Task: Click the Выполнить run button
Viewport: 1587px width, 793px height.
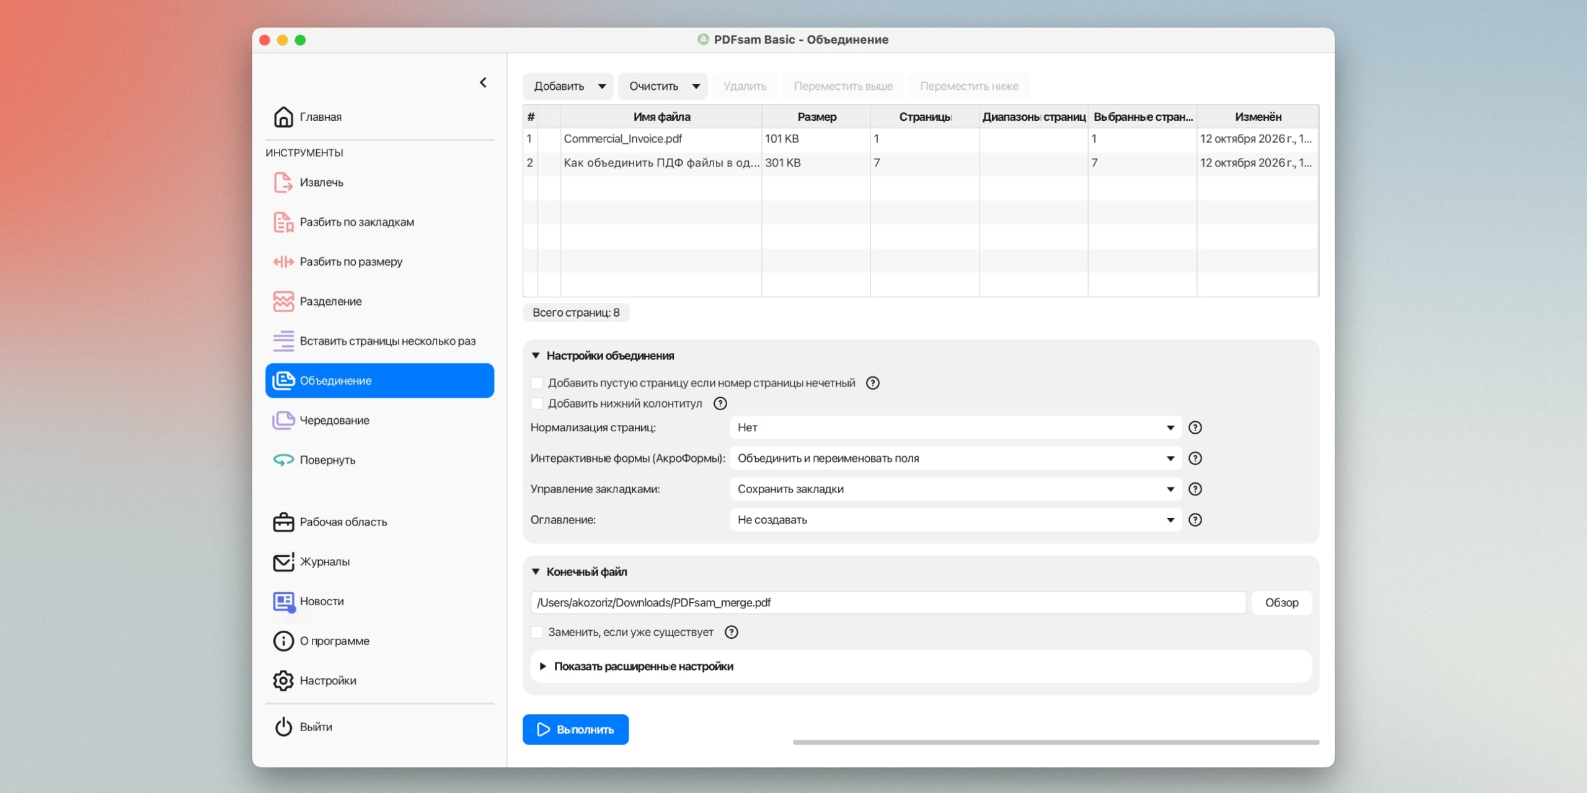Action: (575, 729)
